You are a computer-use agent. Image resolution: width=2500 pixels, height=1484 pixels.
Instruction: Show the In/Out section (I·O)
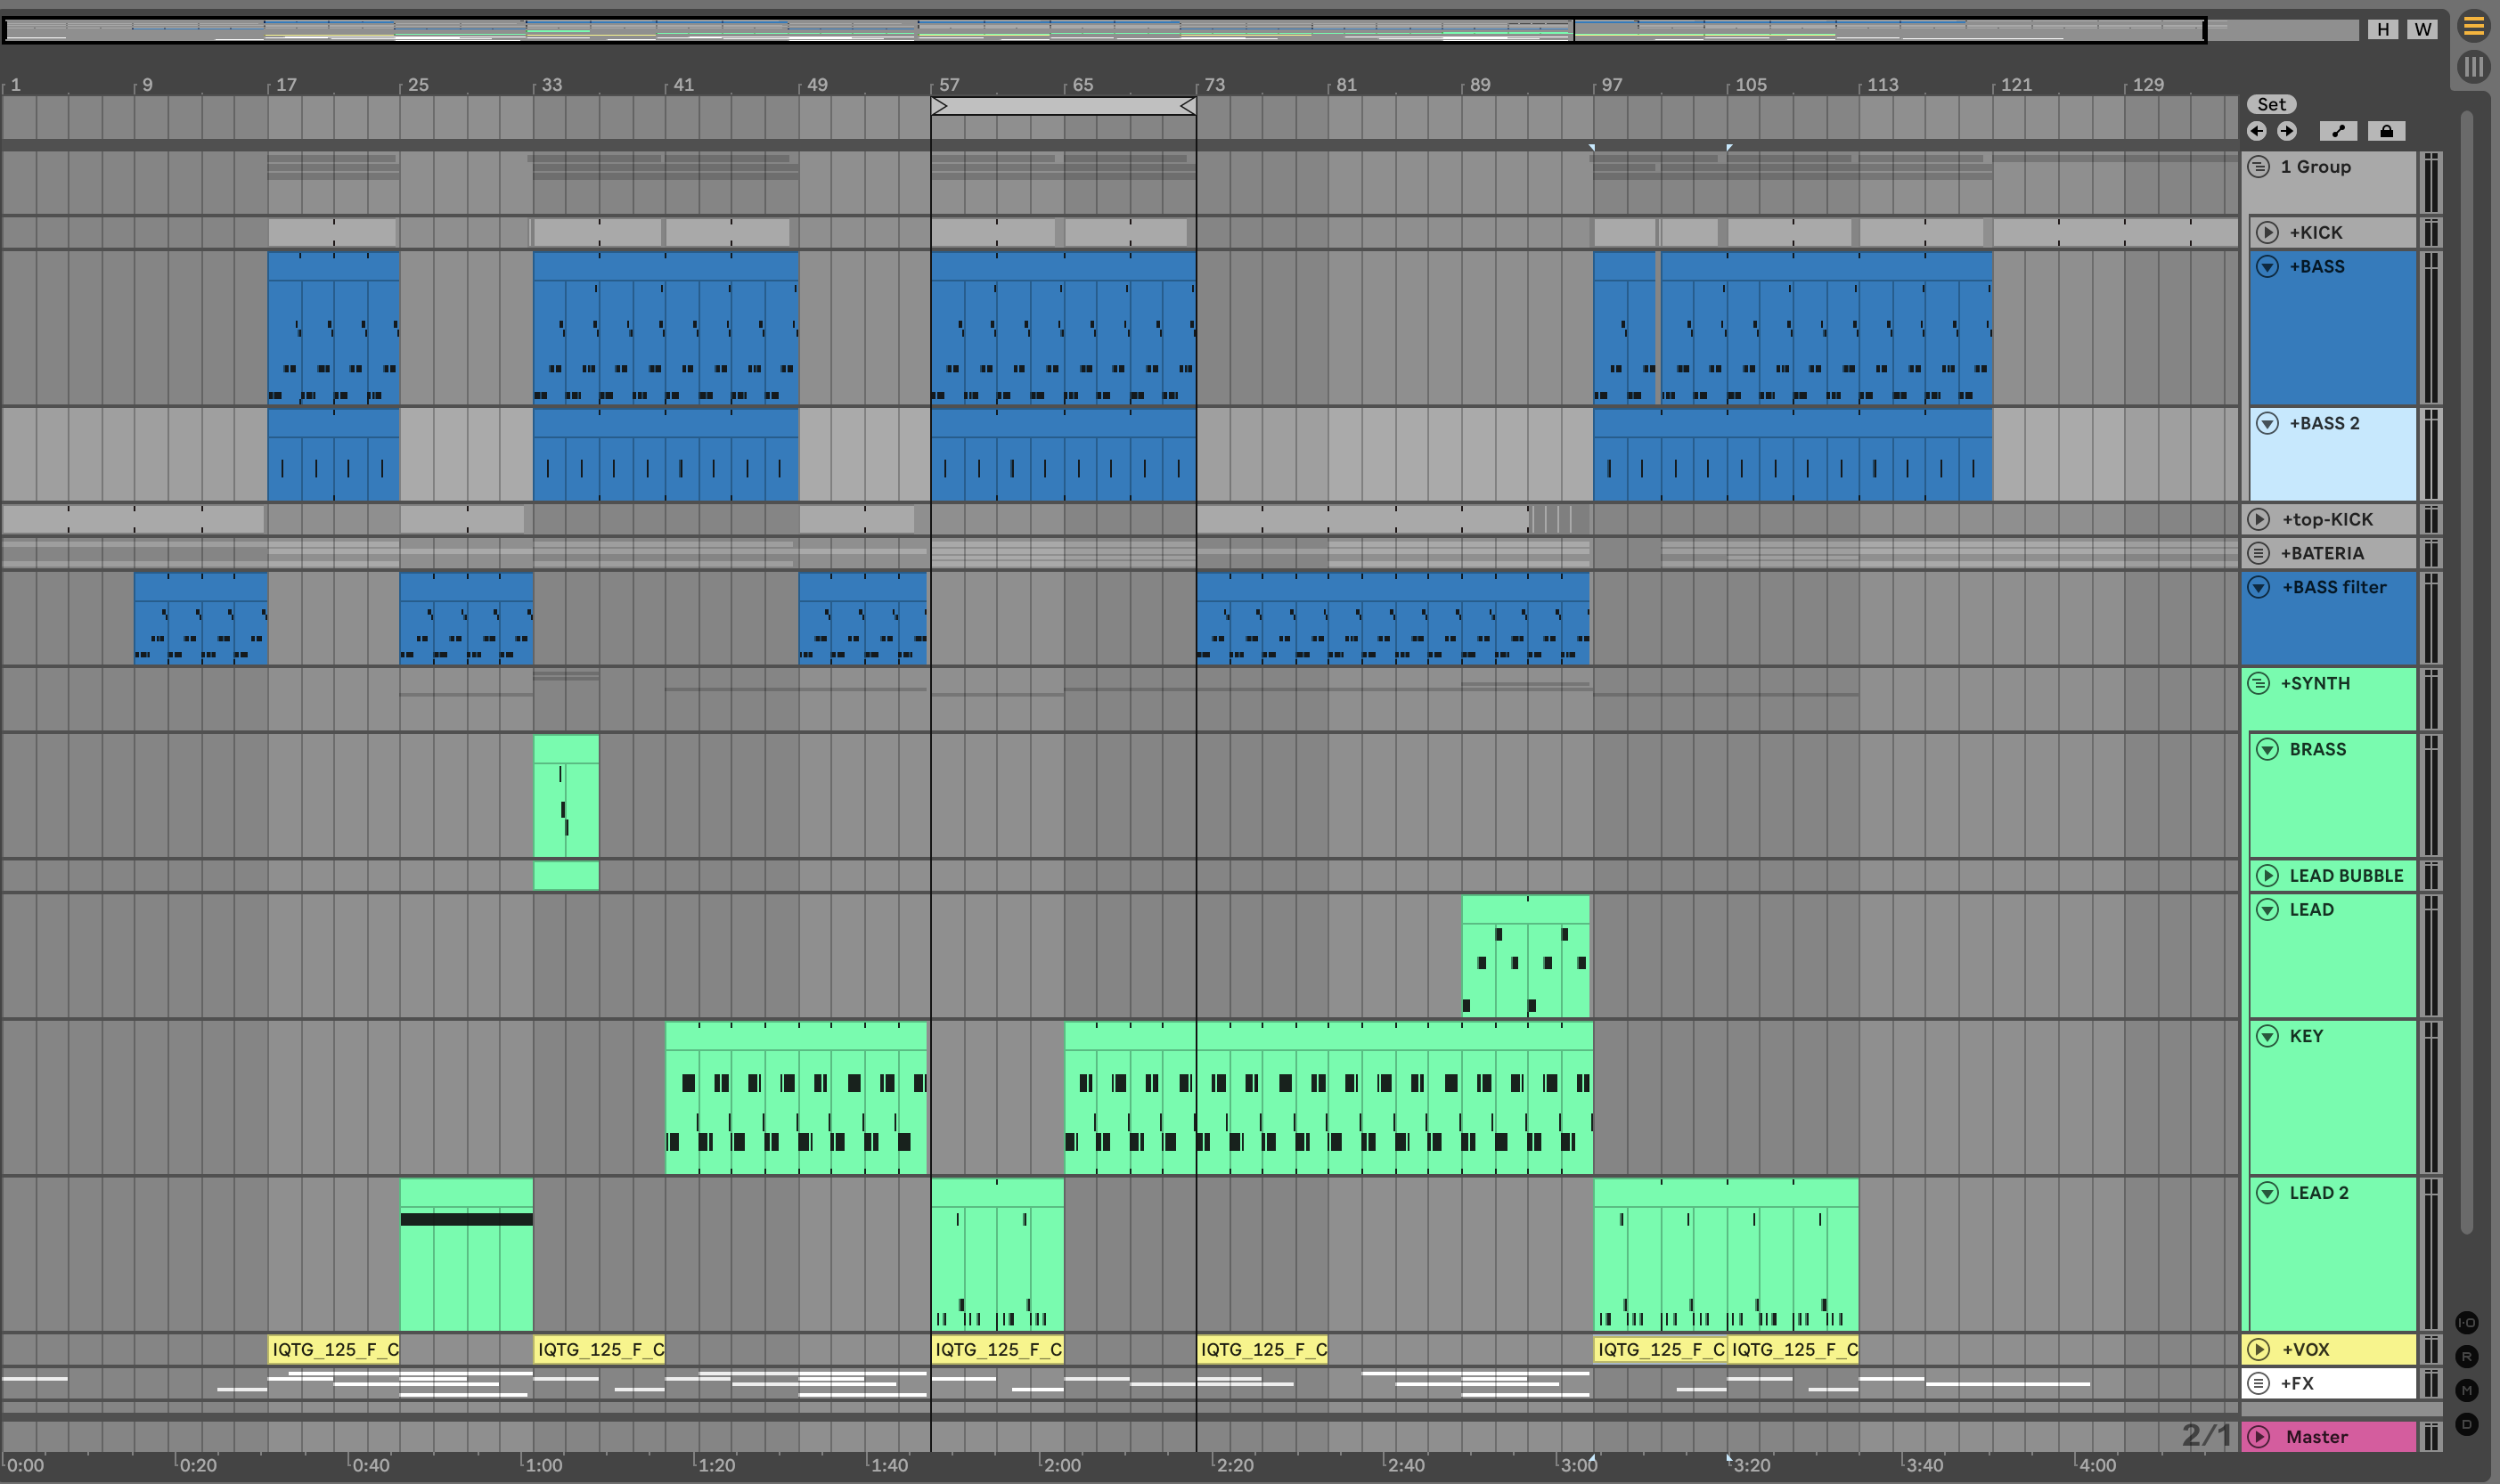[2467, 1322]
